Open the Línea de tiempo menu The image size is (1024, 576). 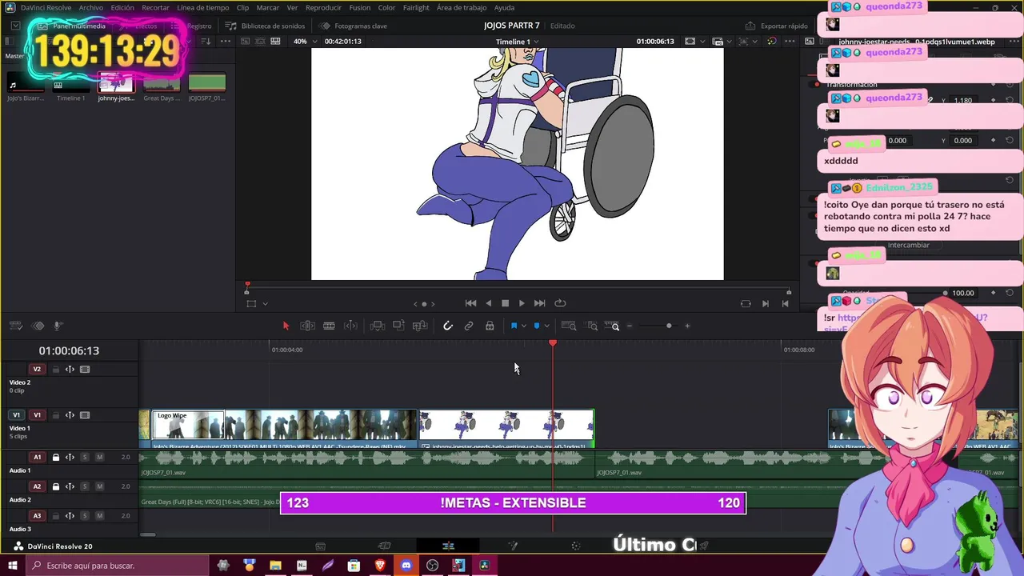pyautogui.click(x=202, y=7)
